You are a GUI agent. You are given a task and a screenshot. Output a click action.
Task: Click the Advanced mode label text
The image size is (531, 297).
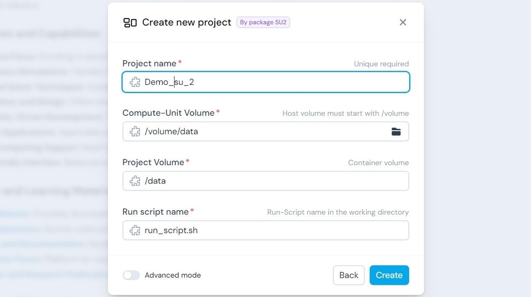[173, 275]
